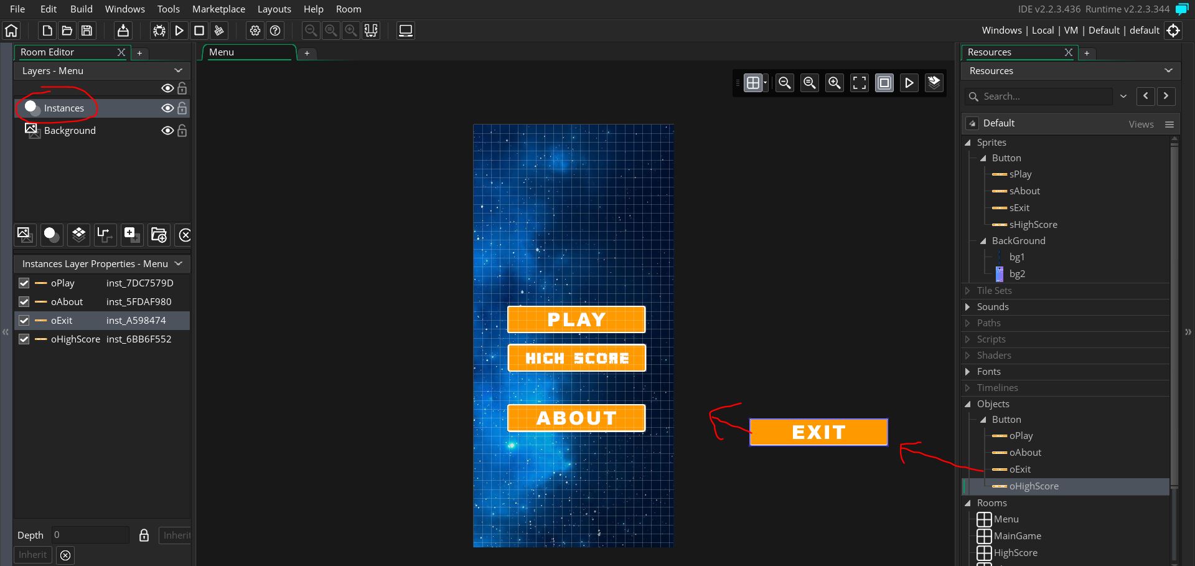Screen dimensions: 1195x566
Task: Create a new layer folder
Action: coord(158,235)
